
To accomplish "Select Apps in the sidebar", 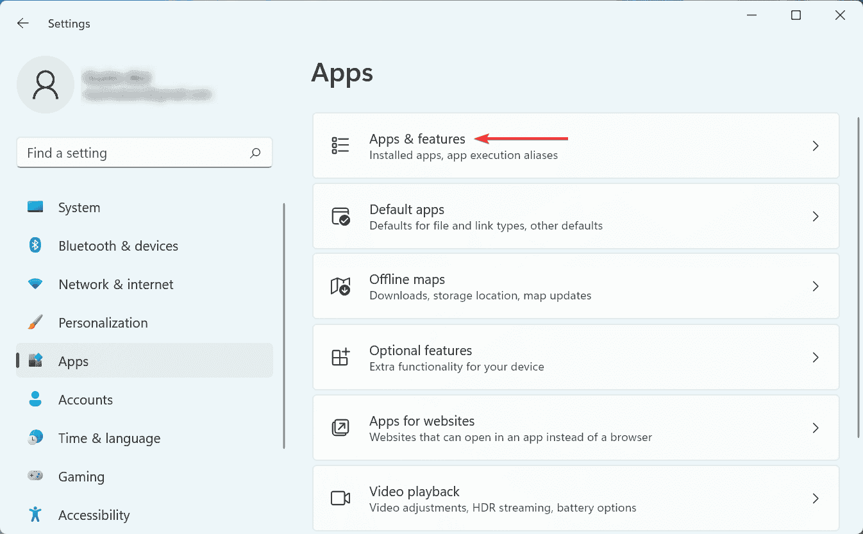I will 145,360.
